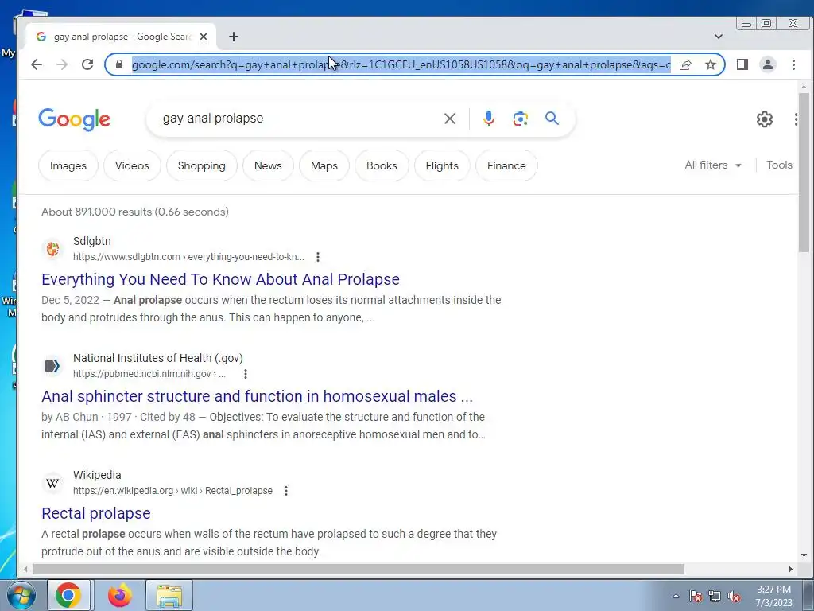Open the Chrome three-dot menu

[793, 64]
